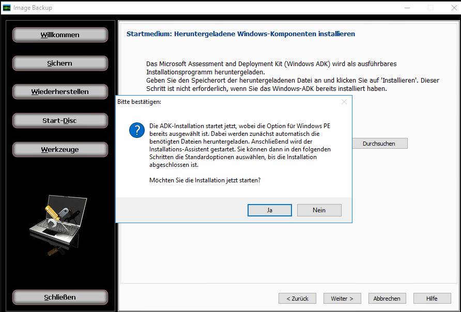This screenshot has height=312, width=461.
Task: Click the 'Startmedium: Heruntergeladene Windows-Komponenten installieren' heading
Action: pyautogui.click(x=240, y=34)
